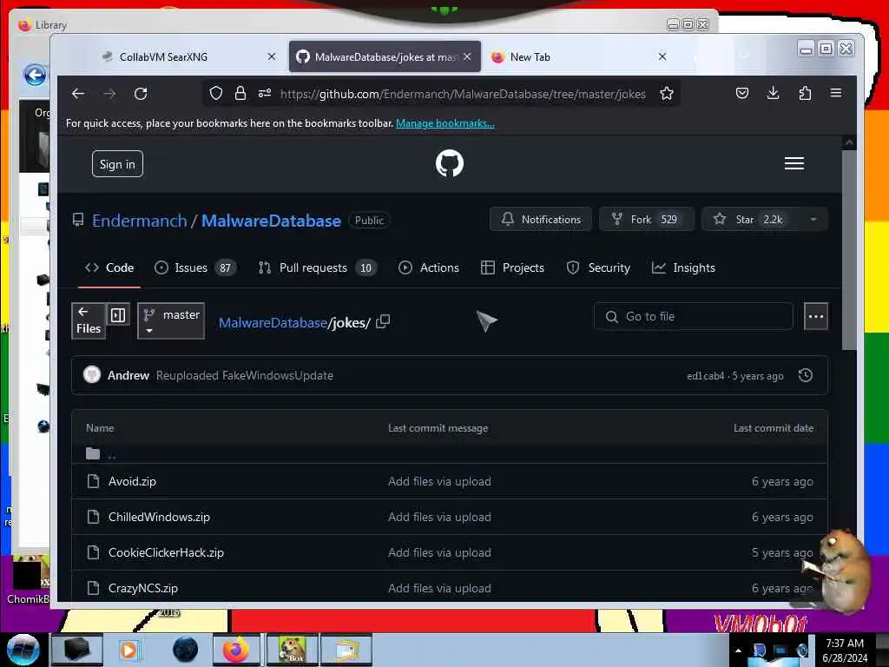This screenshot has height=667, width=889.
Task: Open the Manage bookmarks link
Action: pyautogui.click(x=445, y=123)
